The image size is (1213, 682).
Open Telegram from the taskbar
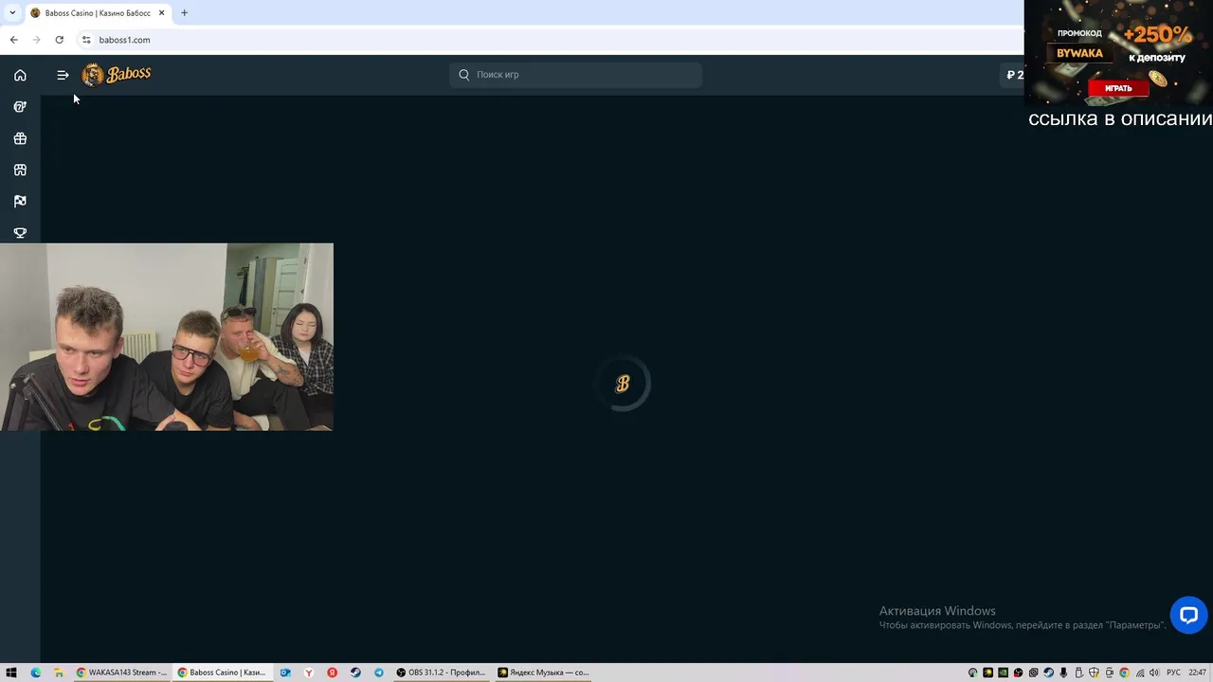tap(379, 673)
